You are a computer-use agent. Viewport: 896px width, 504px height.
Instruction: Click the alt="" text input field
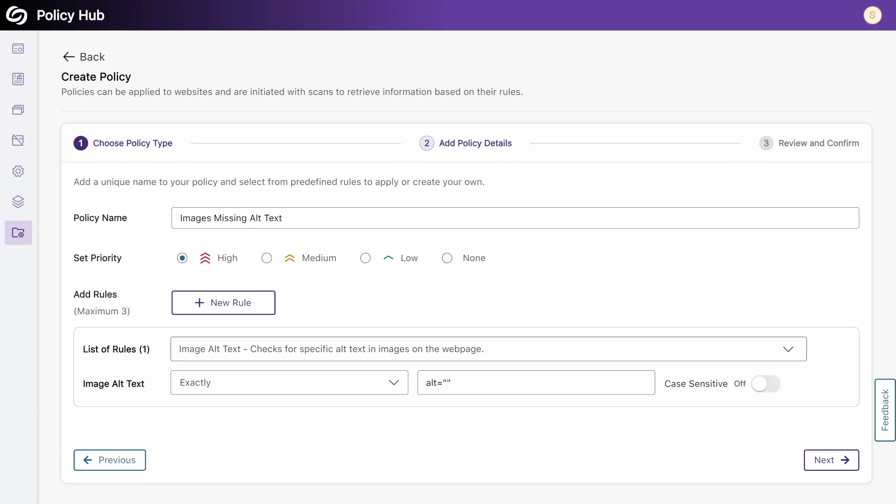pyautogui.click(x=536, y=383)
